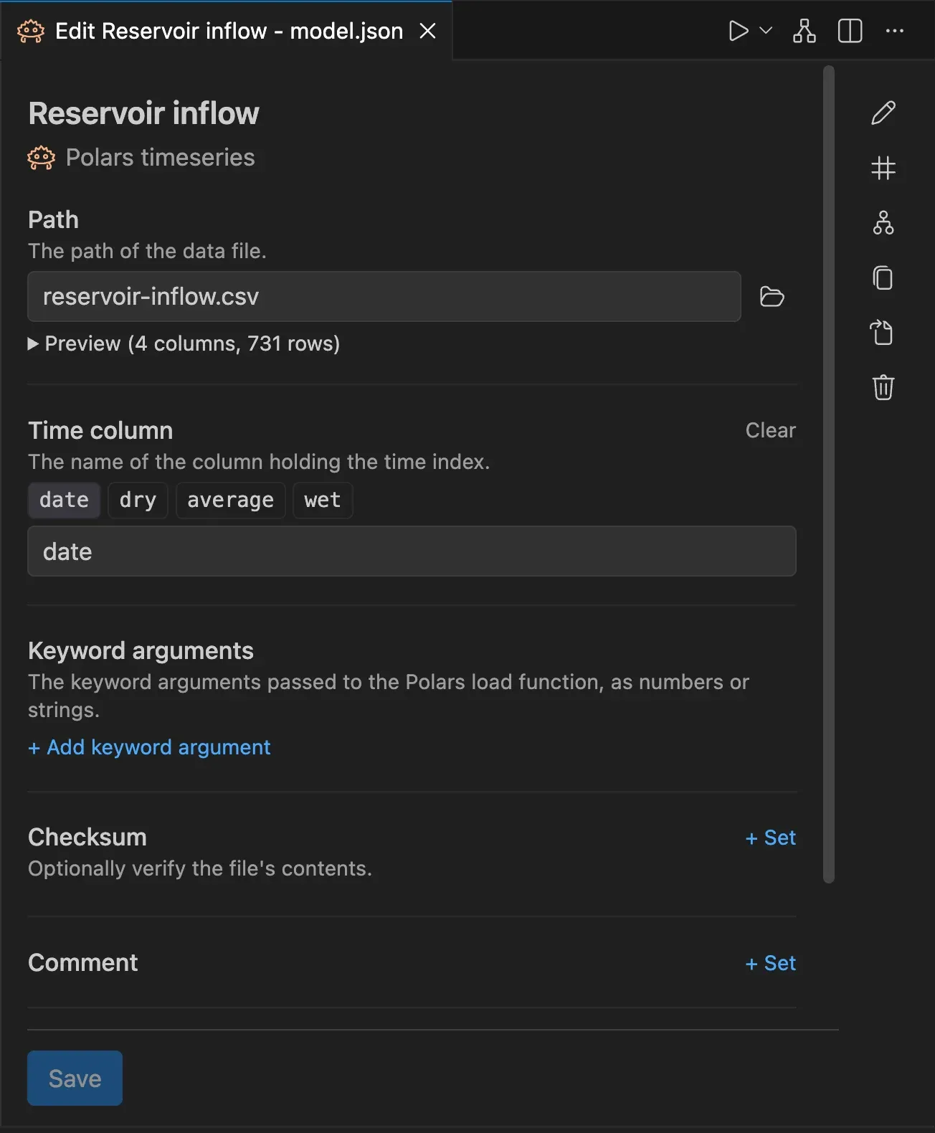This screenshot has height=1133, width=935.
Task: Click '+ Set' for Checksum
Action: [x=770, y=838]
